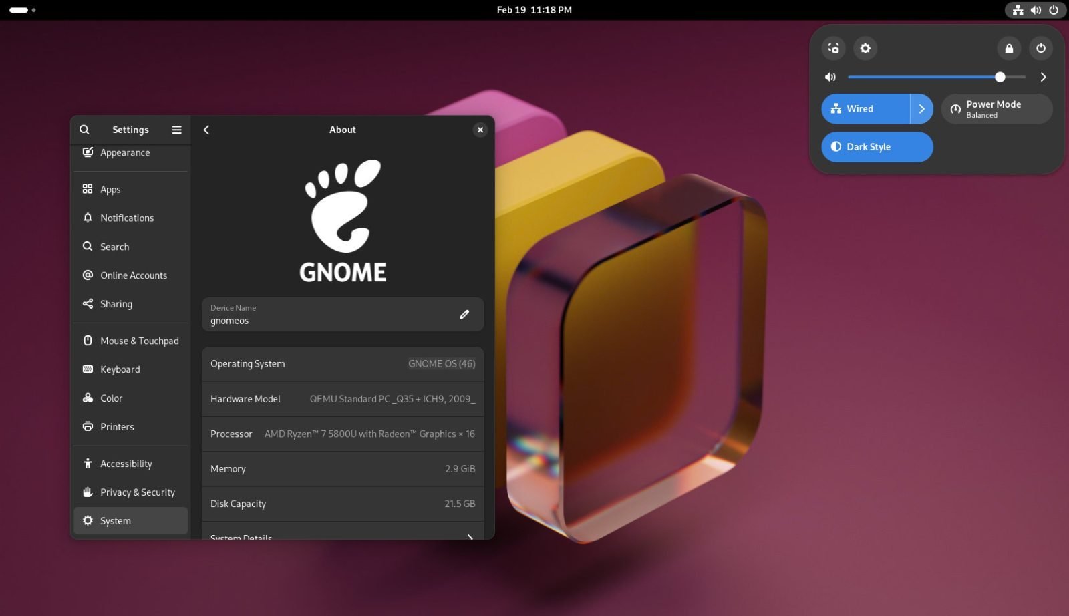Image resolution: width=1069 pixels, height=616 pixels.
Task: Click the network icon in the system tray
Action: (x=1018, y=10)
